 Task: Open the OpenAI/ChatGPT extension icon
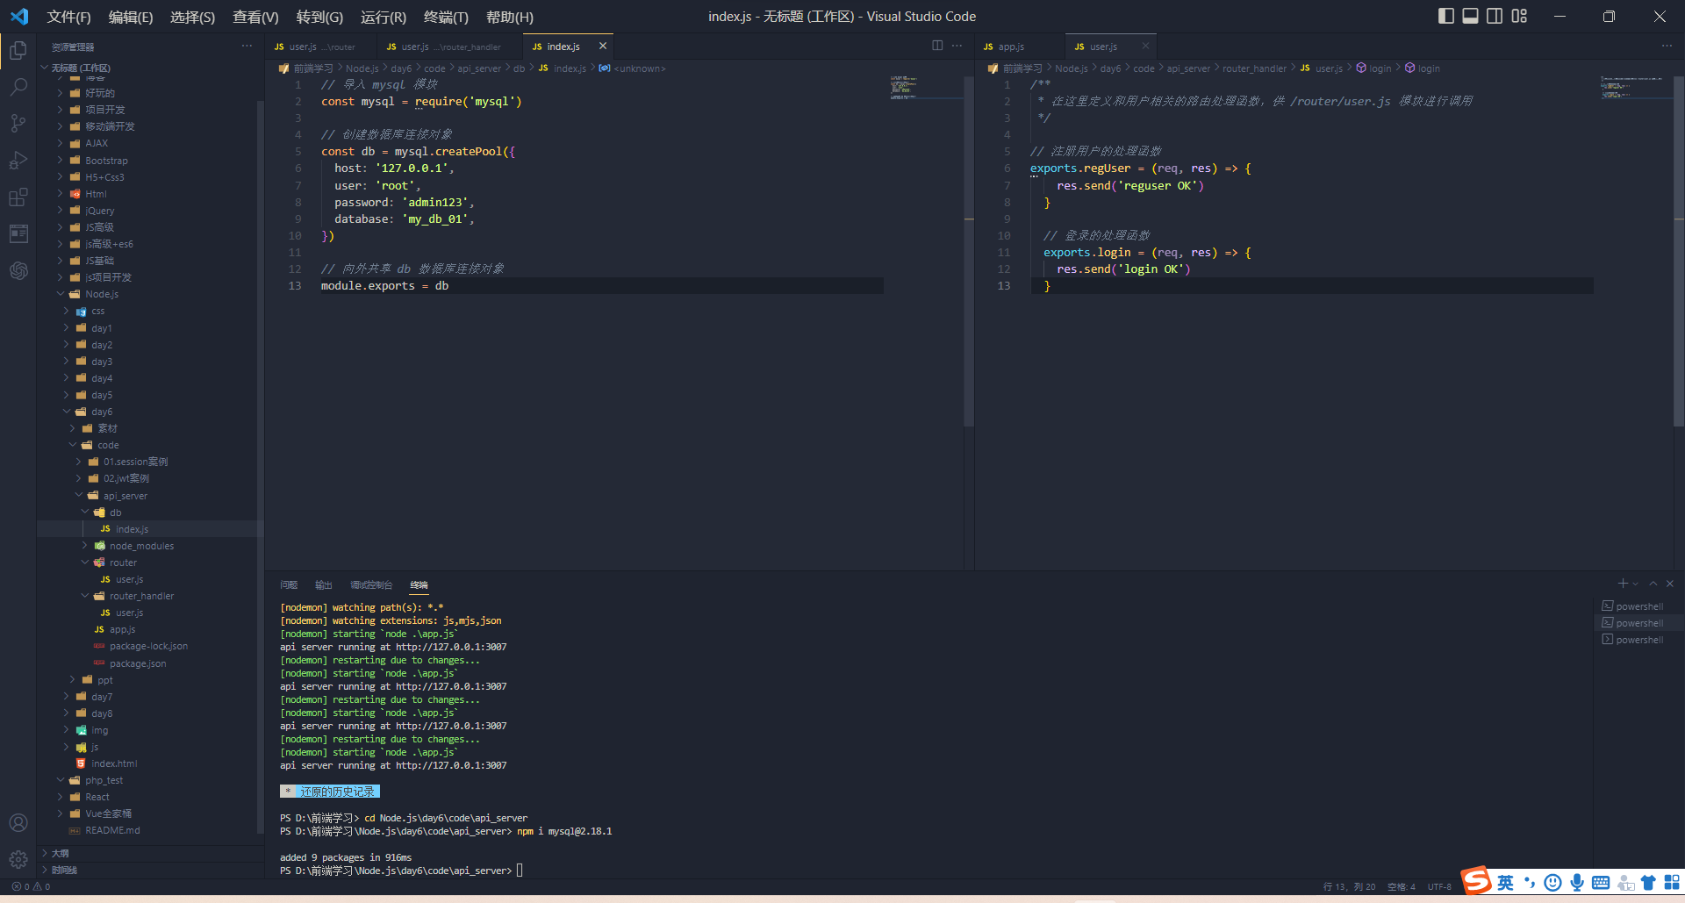pos(18,271)
